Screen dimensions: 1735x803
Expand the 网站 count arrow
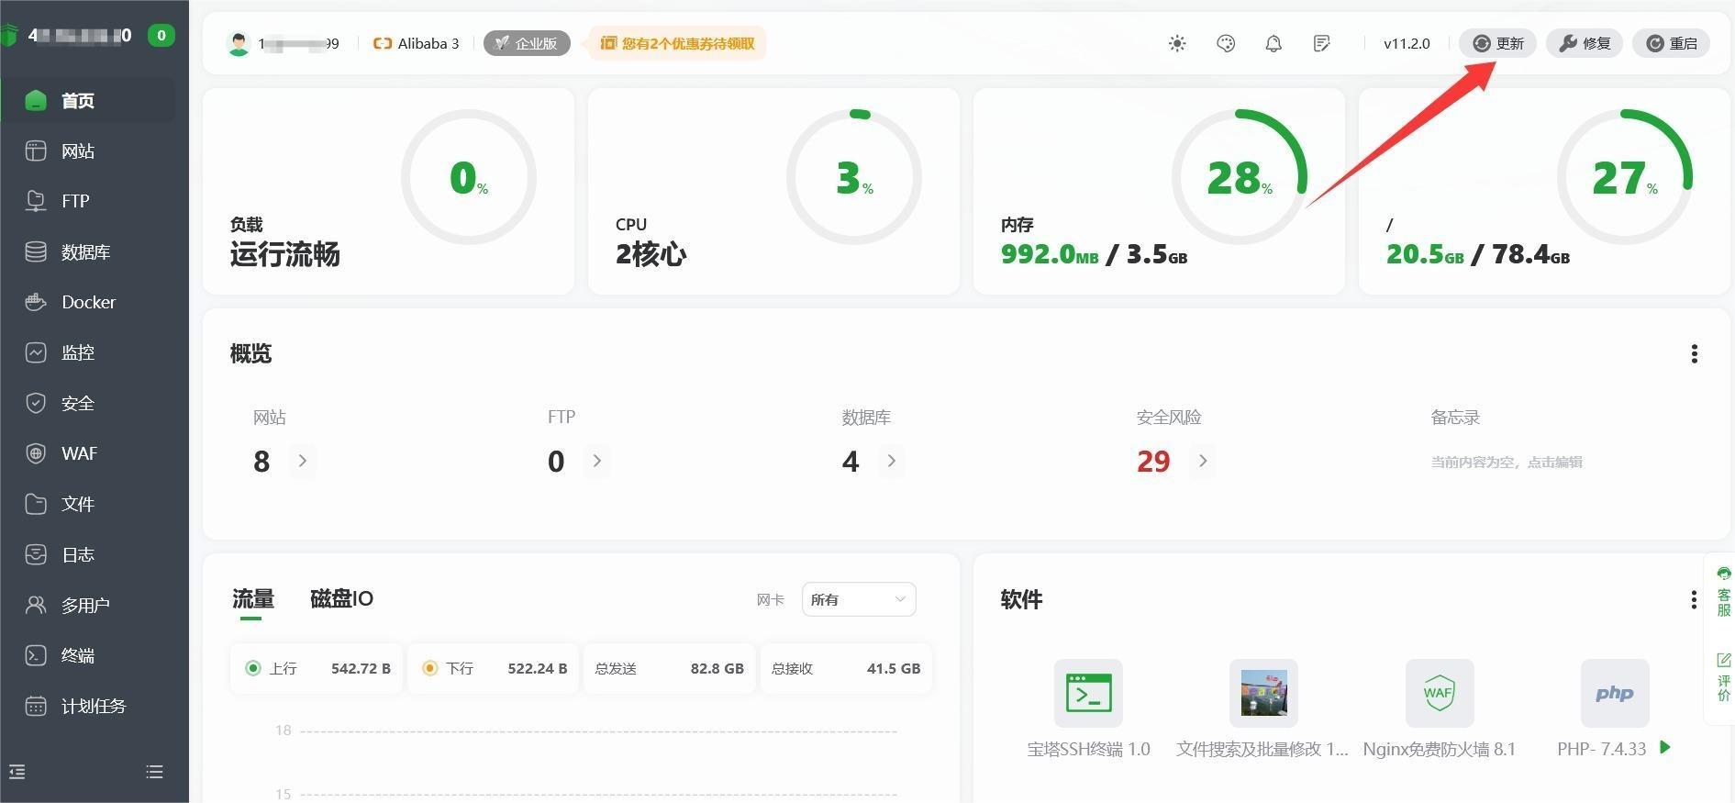[x=303, y=461]
